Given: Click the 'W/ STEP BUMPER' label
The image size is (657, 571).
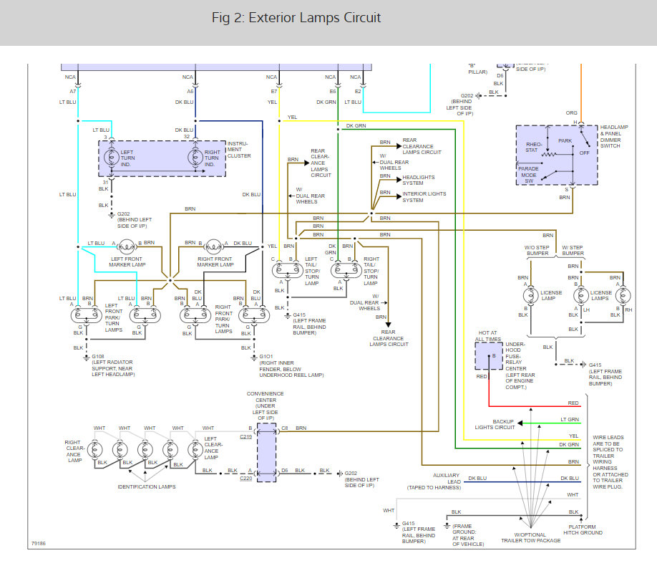Looking at the screenshot, I should 573,251.
